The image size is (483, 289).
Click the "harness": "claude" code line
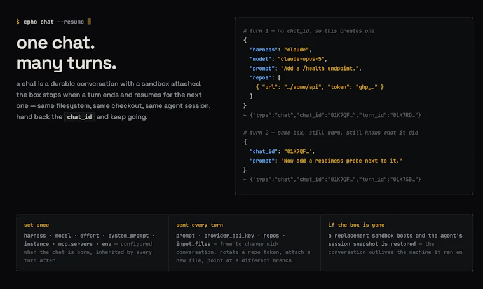tap(281, 50)
